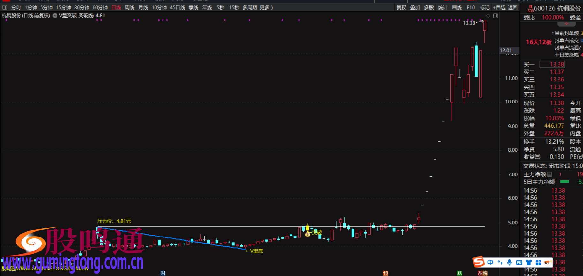Toggle the left panel icon beside 分时
583x276 pixels.
[x=5, y=7]
